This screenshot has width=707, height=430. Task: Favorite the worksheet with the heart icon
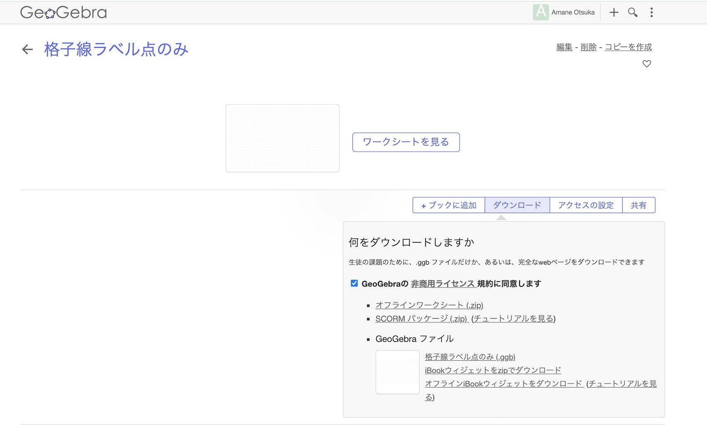646,64
